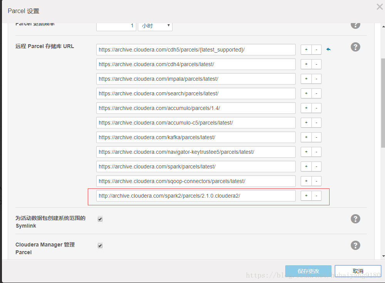
Task: Remove the sqoop-connectors URL row
Action: tap(316, 181)
